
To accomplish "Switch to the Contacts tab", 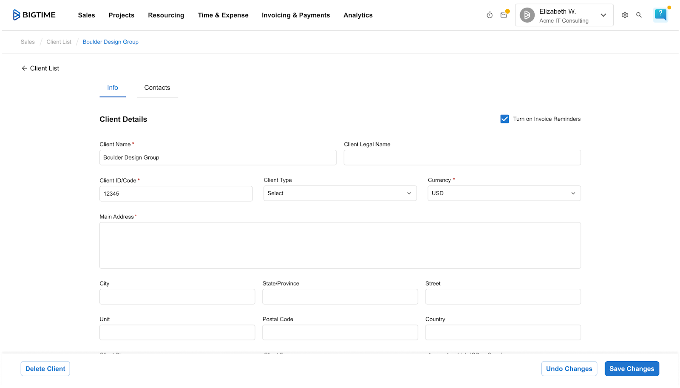I will [157, 88].
